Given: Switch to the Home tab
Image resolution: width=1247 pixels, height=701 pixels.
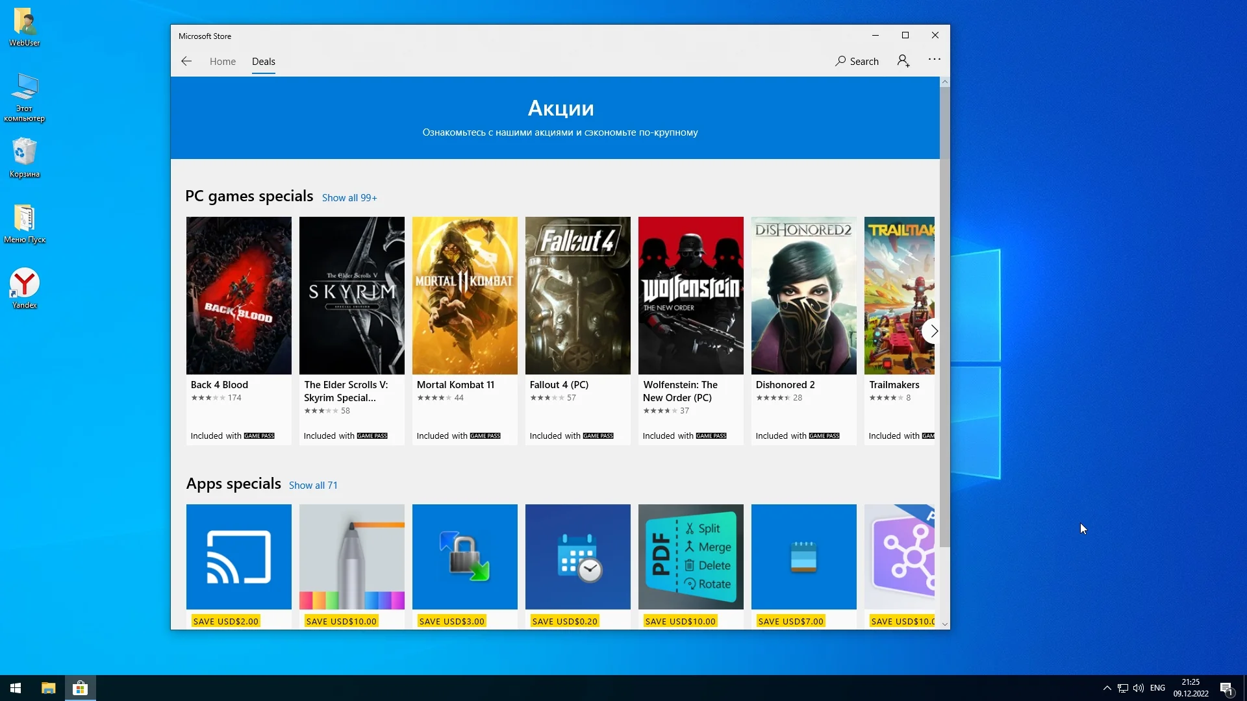Looking at the screenshot, I should click(222, 62).
